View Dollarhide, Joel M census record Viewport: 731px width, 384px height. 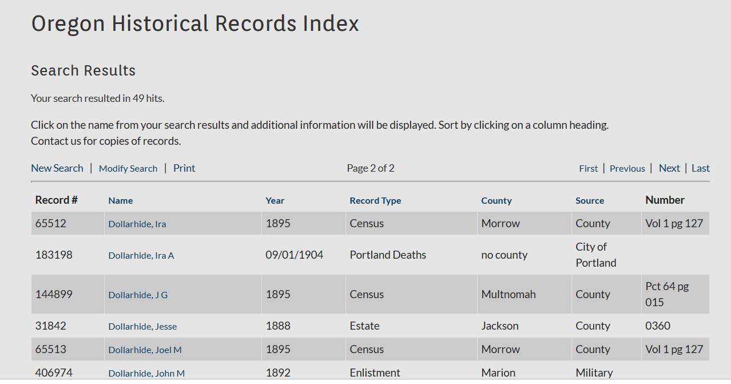coord(145,350)
